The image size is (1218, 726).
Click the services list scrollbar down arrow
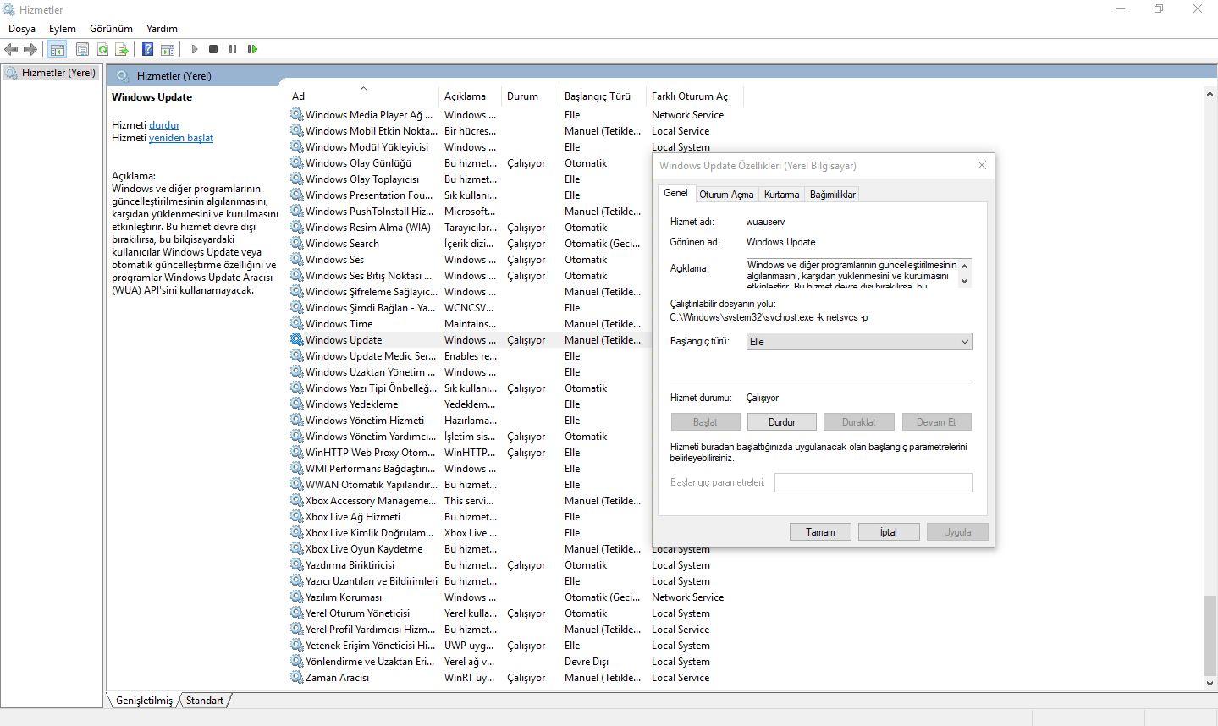point(1210,683)
